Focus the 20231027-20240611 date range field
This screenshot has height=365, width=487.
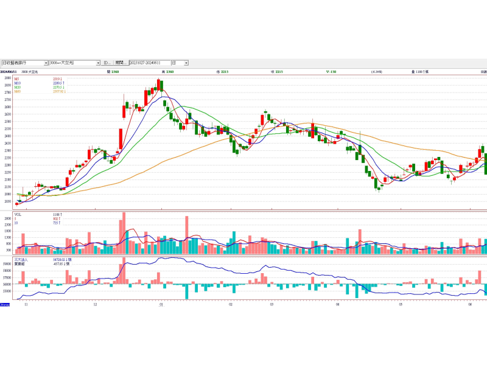click(149, 63)
